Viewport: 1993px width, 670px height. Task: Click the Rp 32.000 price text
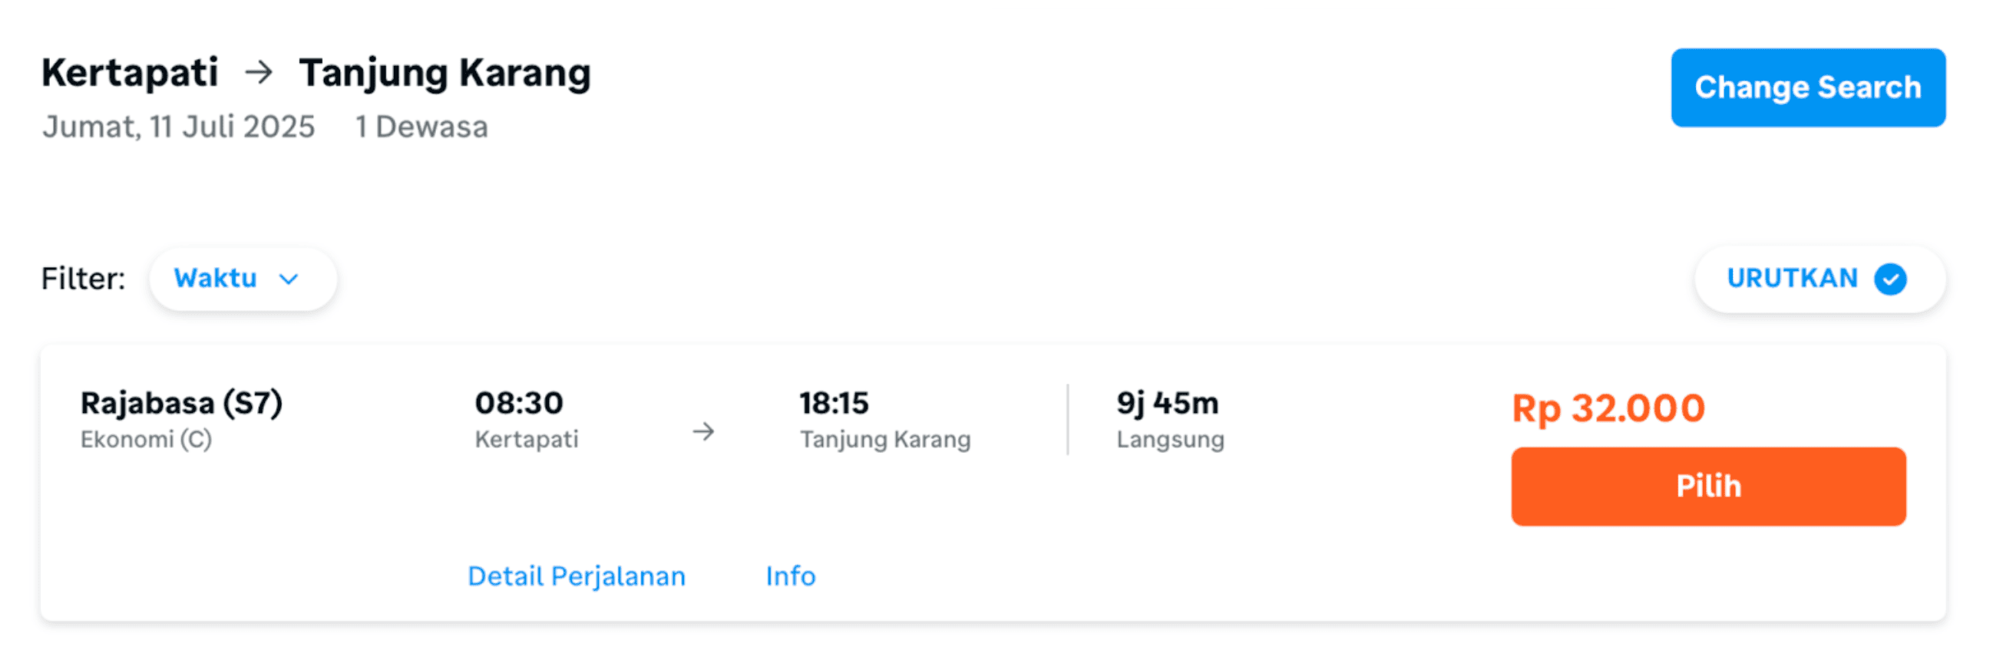(x=1608, y=408)
